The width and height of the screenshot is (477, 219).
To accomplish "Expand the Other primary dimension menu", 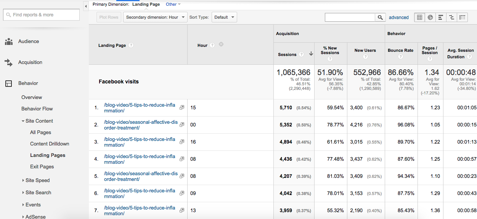I will (173, 5).
